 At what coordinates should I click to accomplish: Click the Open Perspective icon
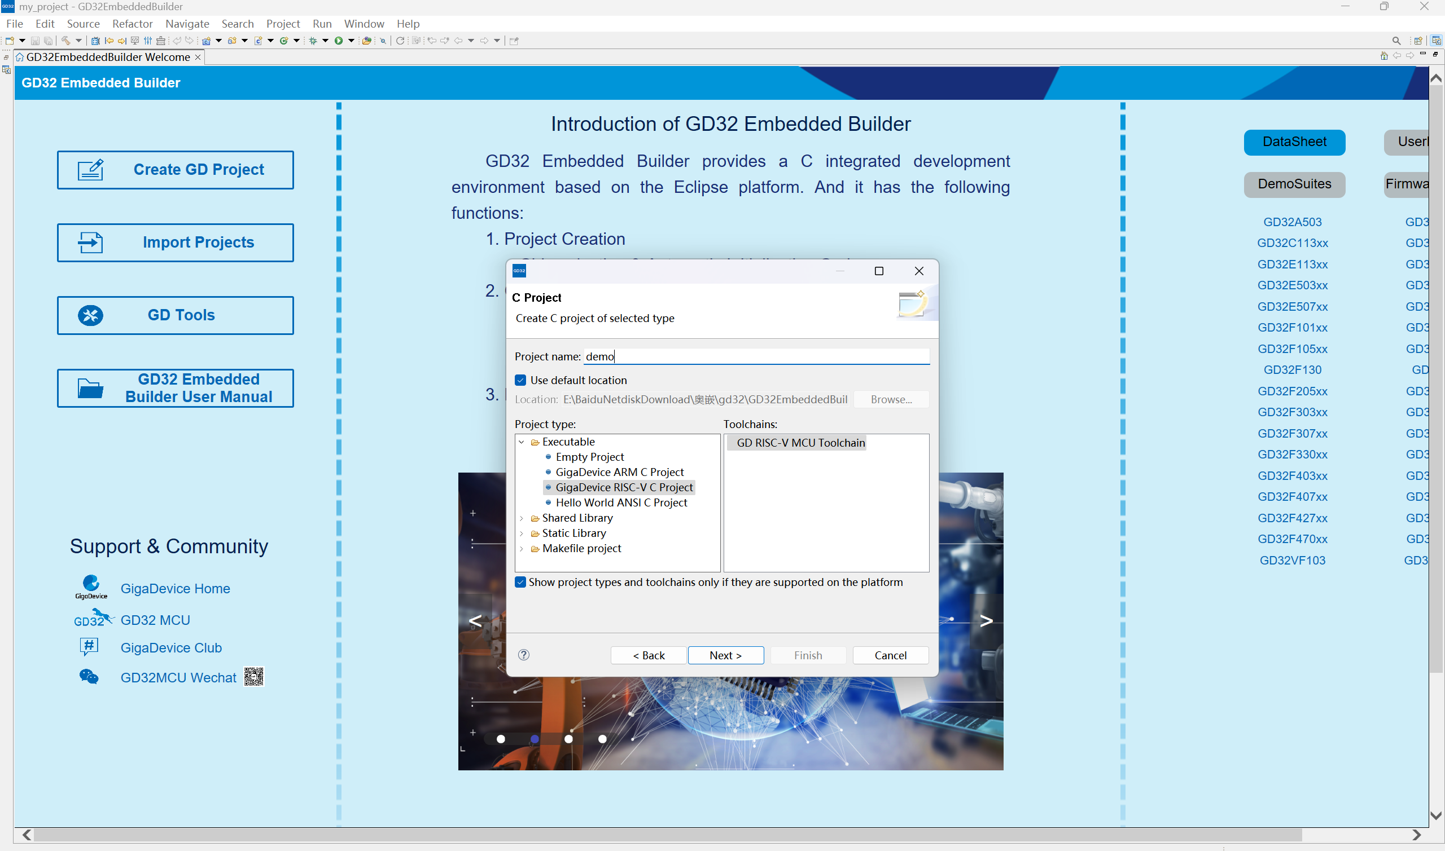[1417, 41]
